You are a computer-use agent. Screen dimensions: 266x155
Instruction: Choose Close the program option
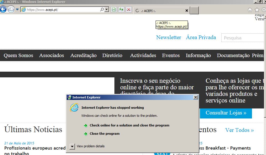point(104,134)
